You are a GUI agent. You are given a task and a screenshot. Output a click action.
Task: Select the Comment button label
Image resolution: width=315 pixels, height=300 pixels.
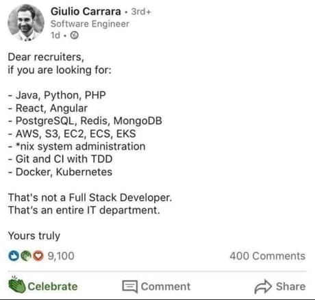(166, 286)
